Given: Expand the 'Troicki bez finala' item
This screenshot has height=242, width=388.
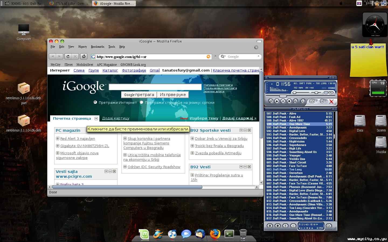Looking at the screenshot, I should click(x=192, y=146).
